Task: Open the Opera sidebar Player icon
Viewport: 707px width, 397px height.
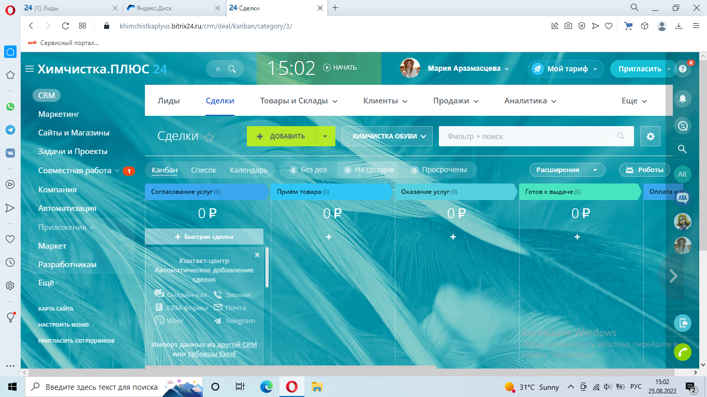Action: tap(10, 184)
